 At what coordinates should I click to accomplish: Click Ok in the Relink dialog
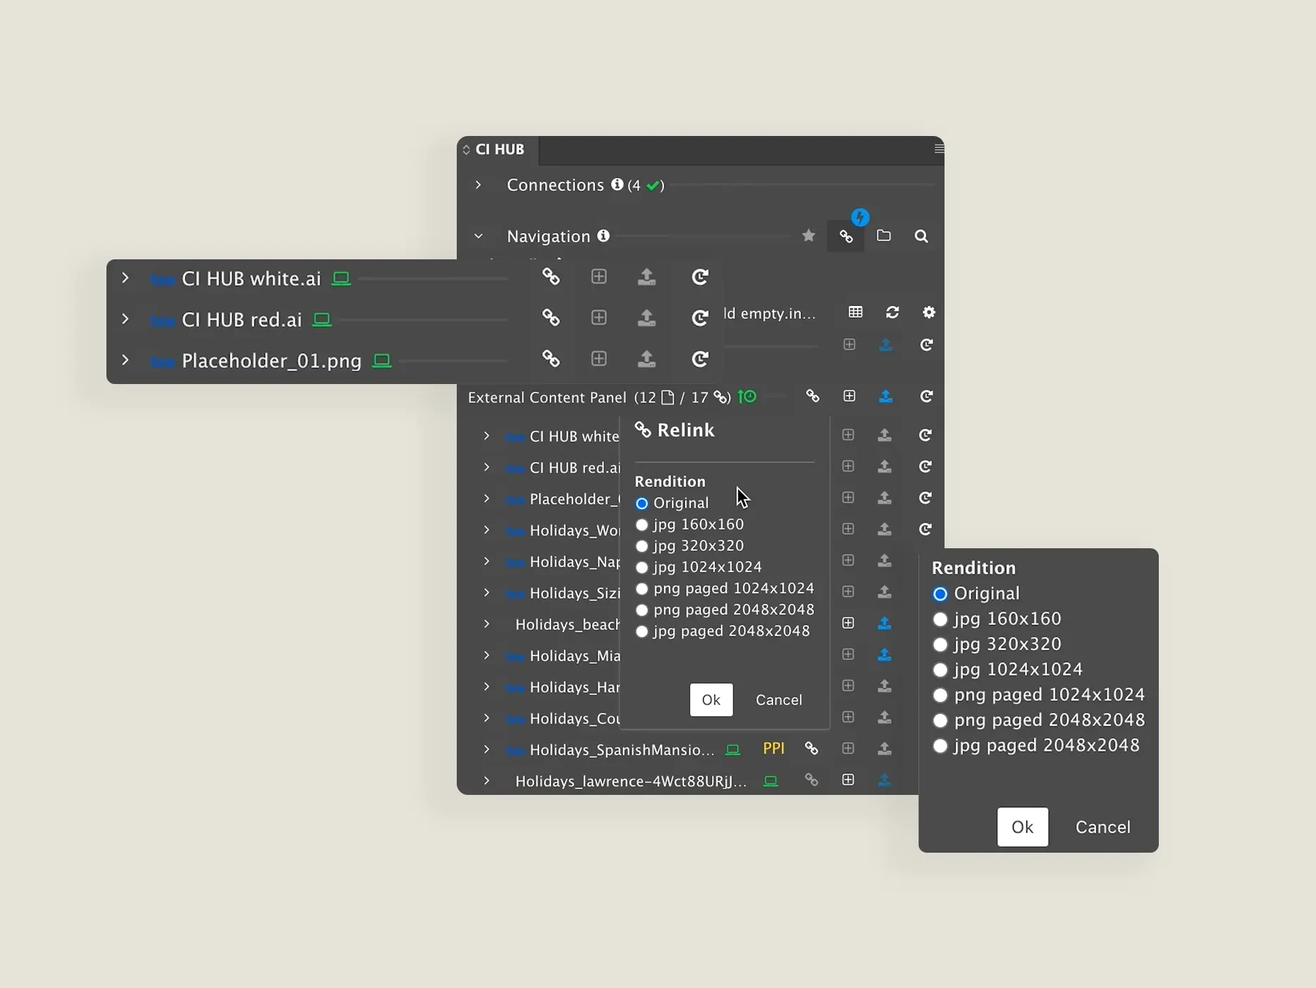point(711,700)
